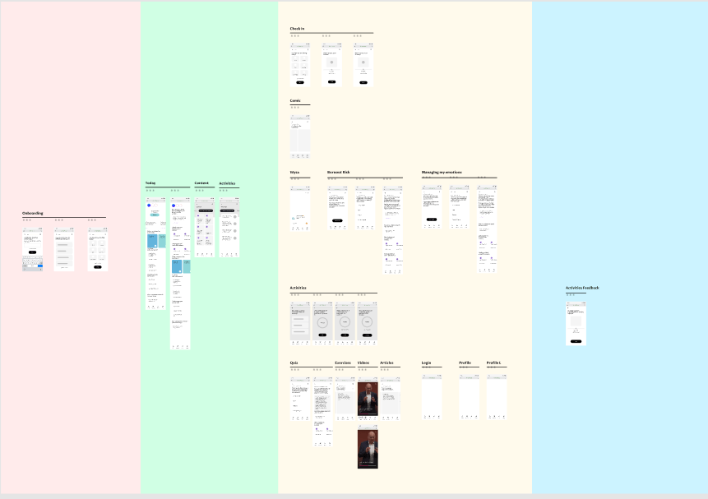Click the overflow menu icon on the Check in header
Viewport: 708px width, 499px height.
[308, 49]
